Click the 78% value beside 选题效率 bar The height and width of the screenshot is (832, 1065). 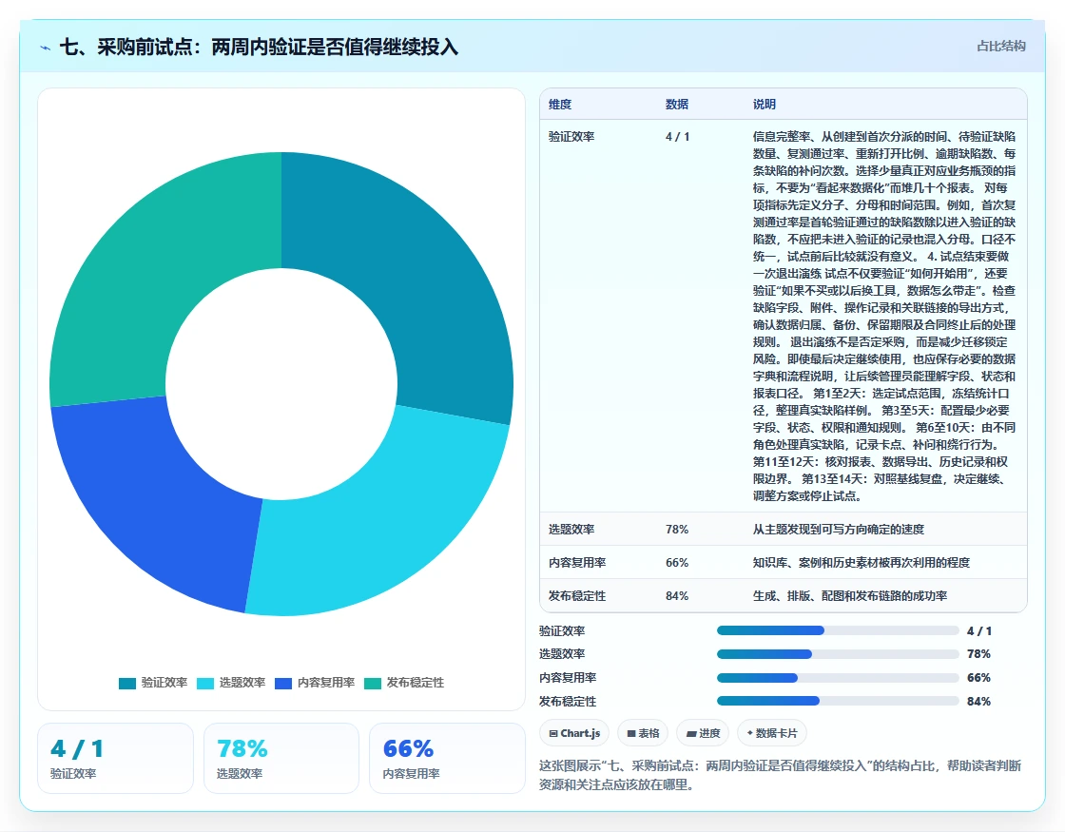pyautogui.click(x=978, y=654)
